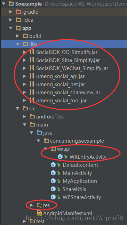Select AndroidManifest.xml file name
The image size is (127, 225).
tap(68, 213)
